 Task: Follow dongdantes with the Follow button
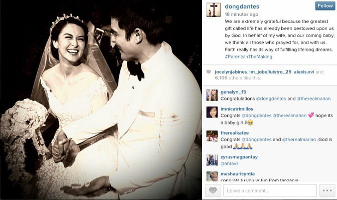(x=325, y=6)
